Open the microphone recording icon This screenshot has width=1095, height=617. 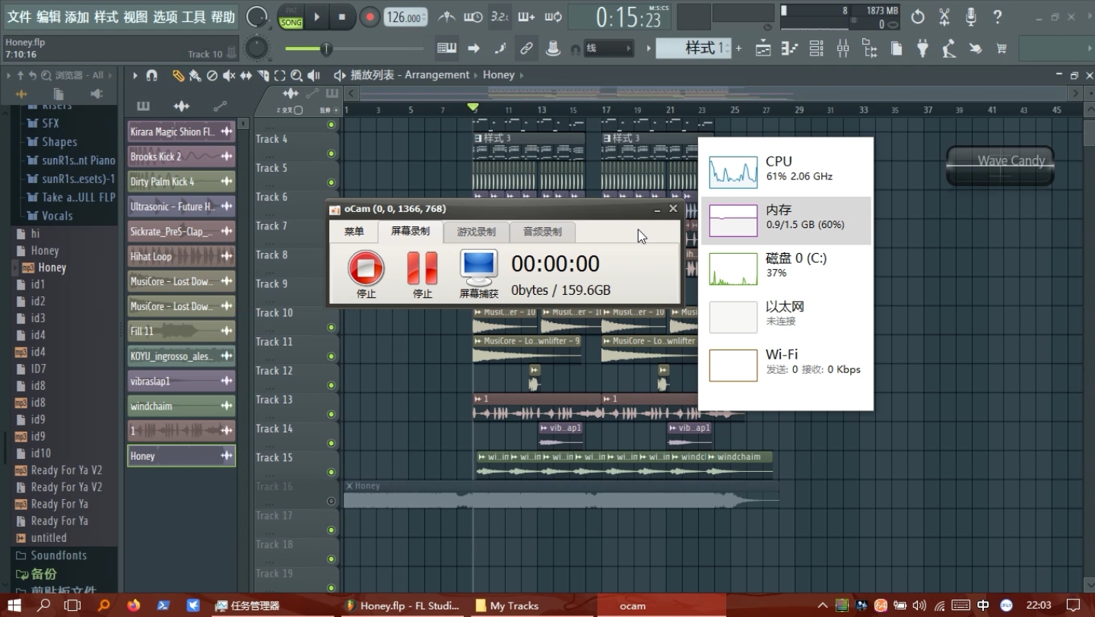tap(970, 17)
